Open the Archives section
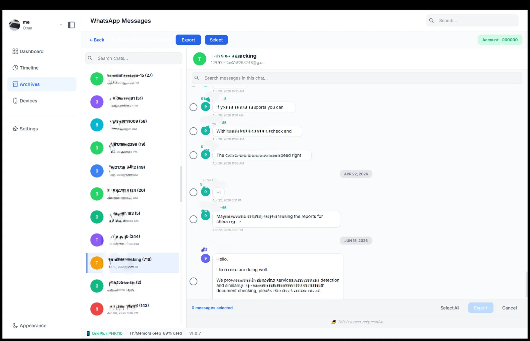 (x=42, y=84)
